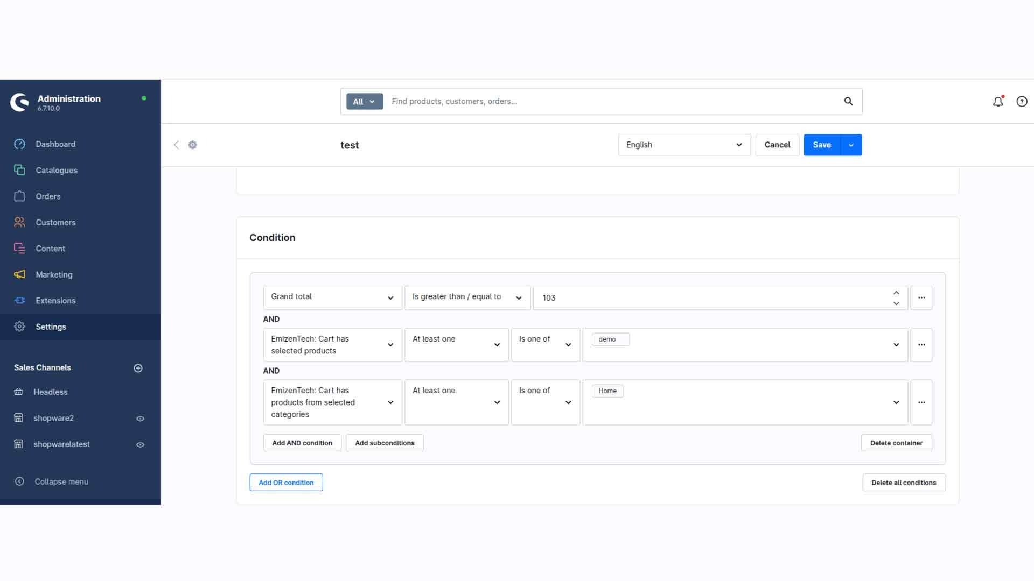Open 'Is one of' dropdown in categories row
The width and height of the screenshot is (1034, 581).
[x=546, y=402]
